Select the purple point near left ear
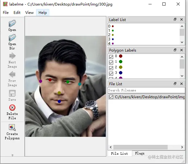 tap(40, 81)
